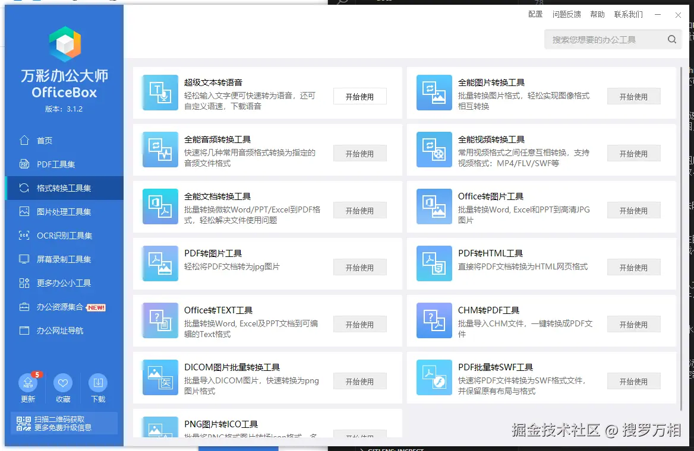
Task: Click the grid icon beside 更多办公小工具
Action: coord(24,283)
